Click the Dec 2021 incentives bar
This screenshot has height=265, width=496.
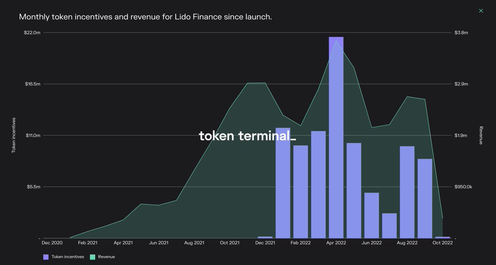(x=265, y=237)
